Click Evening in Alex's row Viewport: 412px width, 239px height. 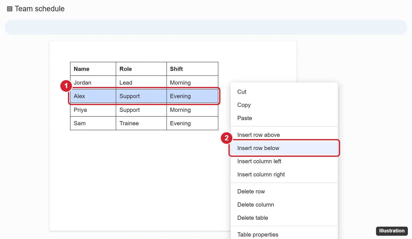(x=192, y=96)
